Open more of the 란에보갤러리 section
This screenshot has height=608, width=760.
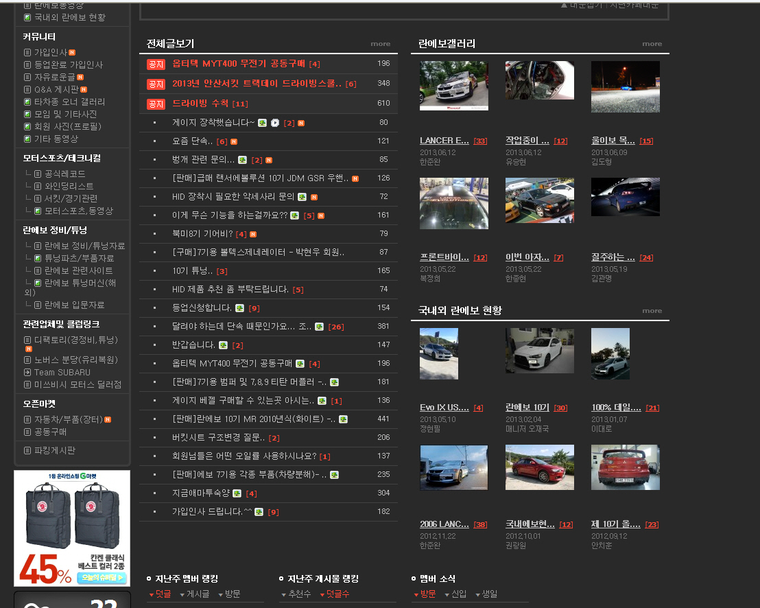tap(652, 44)
